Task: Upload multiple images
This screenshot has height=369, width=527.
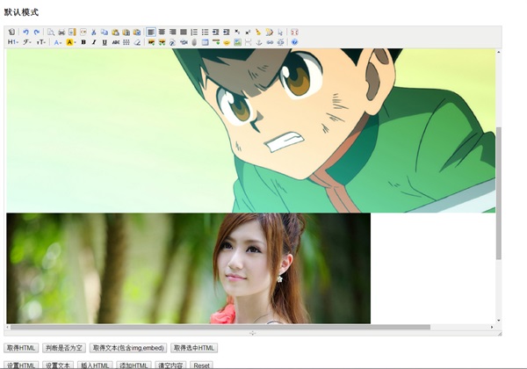Action: [162, 42]
